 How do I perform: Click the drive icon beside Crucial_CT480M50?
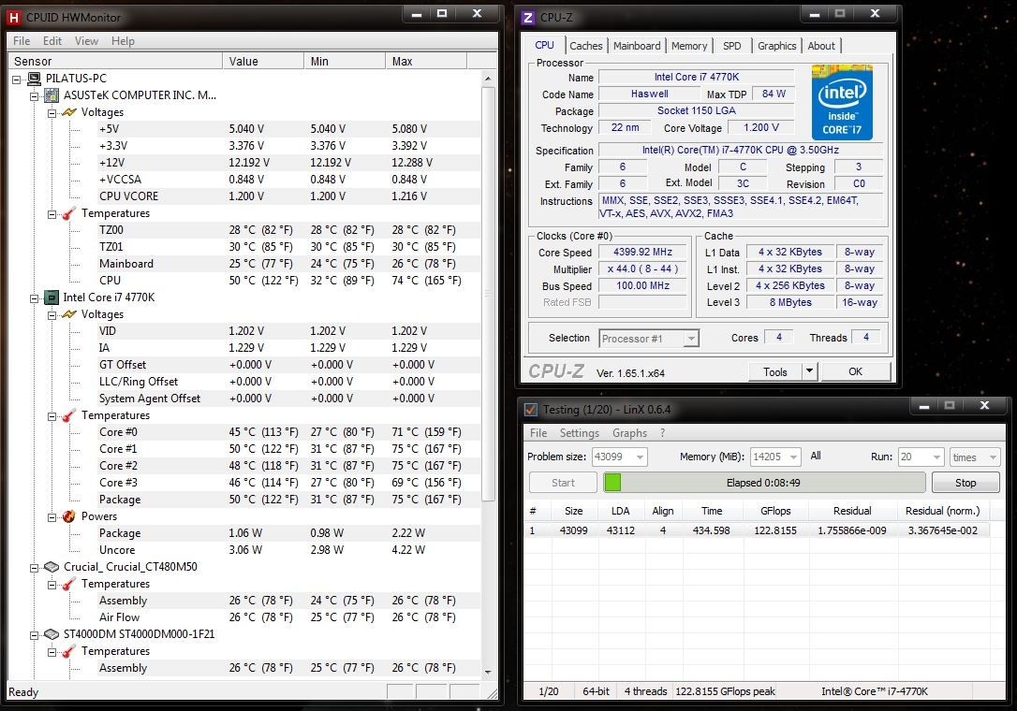click(x=52, y=567)
